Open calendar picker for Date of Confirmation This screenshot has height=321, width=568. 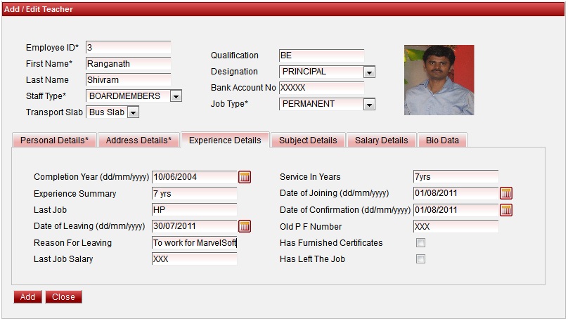[506, 210]
